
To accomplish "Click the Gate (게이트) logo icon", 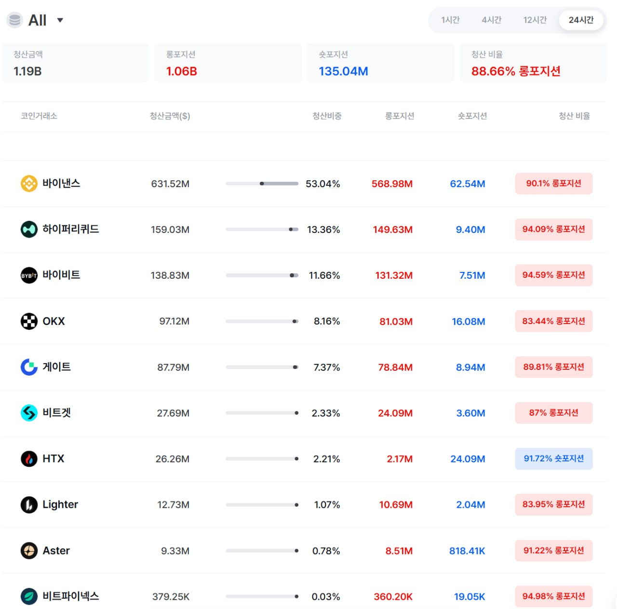I will (29, 367).
